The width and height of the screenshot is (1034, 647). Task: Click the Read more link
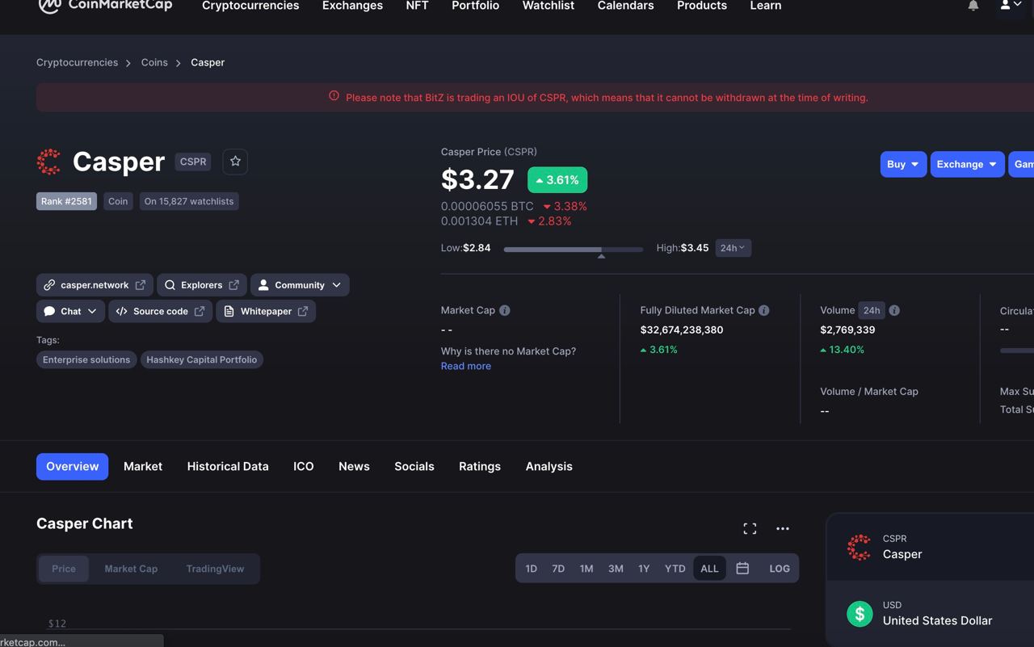coord(466,366)
